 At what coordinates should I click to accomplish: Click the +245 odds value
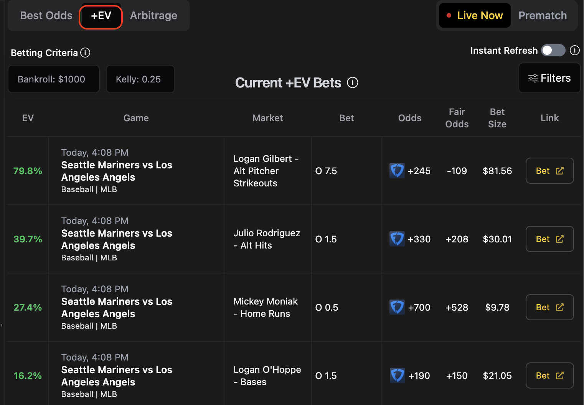click(419, 171)
